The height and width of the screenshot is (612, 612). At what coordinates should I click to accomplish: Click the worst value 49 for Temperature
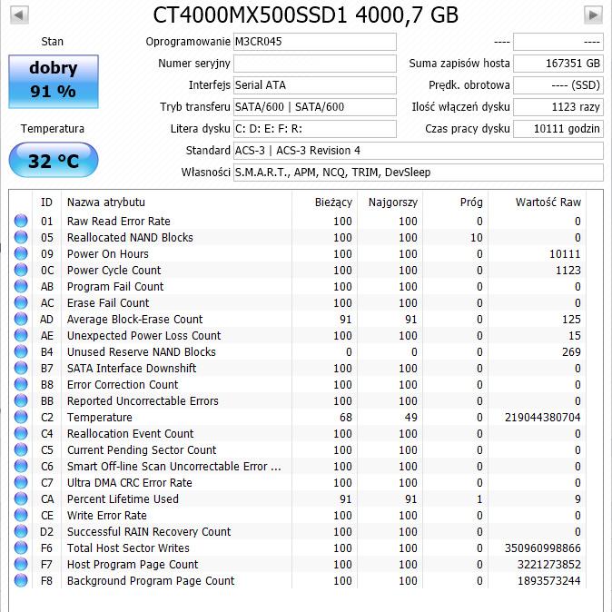click(411, 418)
